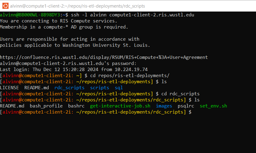
Task: Click the Ubuntu icon in title bar
Action: point(5,6)
